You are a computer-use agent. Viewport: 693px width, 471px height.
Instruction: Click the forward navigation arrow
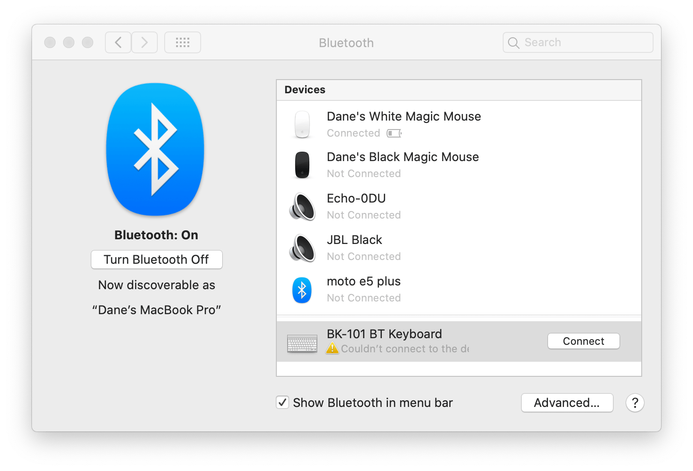[x=144, y=42]
